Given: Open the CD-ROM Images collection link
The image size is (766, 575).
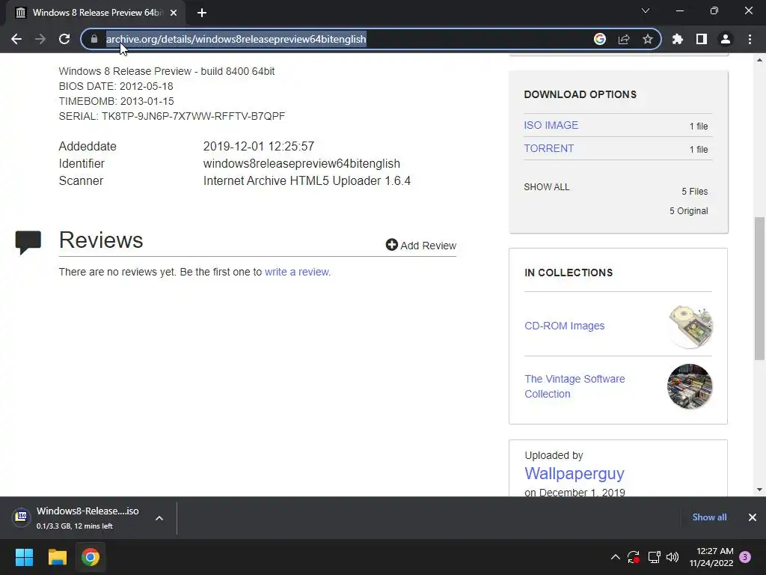Looking at the screenshot, I should pos(564,326).
